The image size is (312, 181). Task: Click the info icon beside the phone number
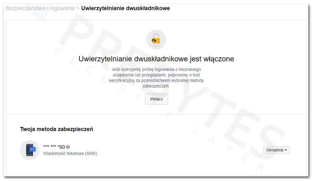click(68, 147)
